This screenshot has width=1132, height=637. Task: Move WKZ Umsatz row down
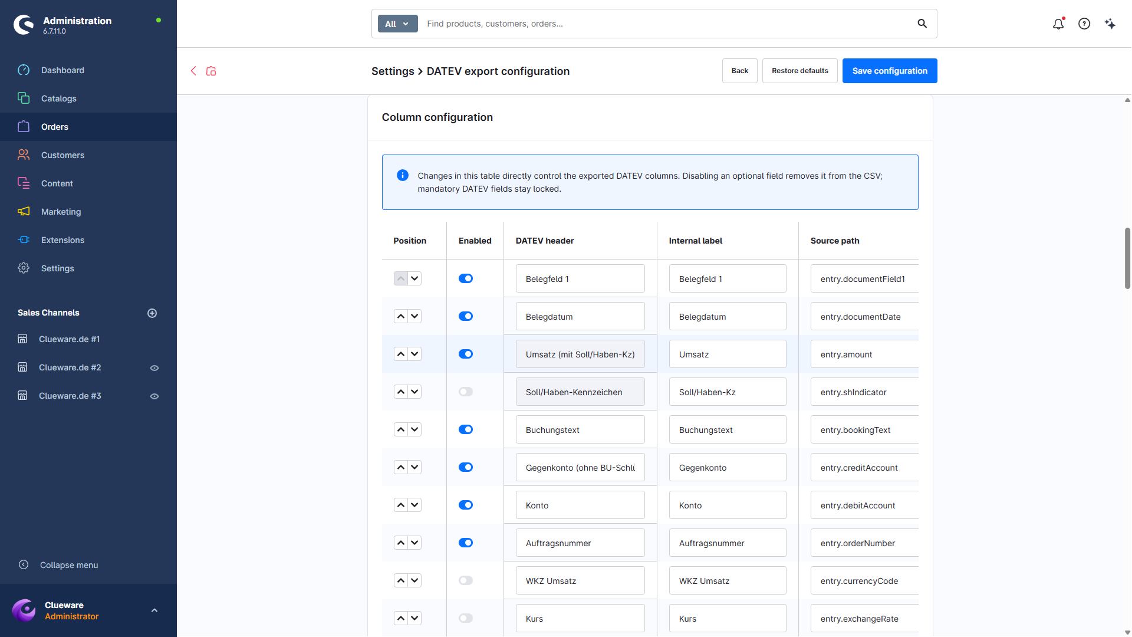pos(415,580)
